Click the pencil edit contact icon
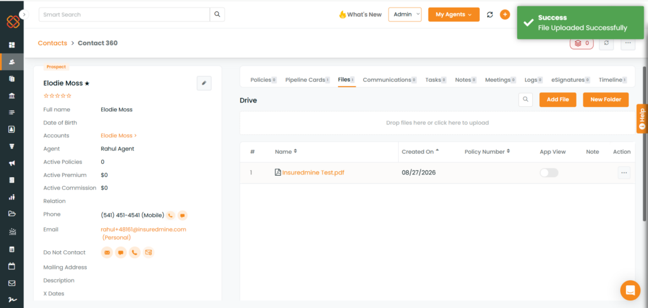Viewport: 648px width, 308px height. [x=204, y=83]
